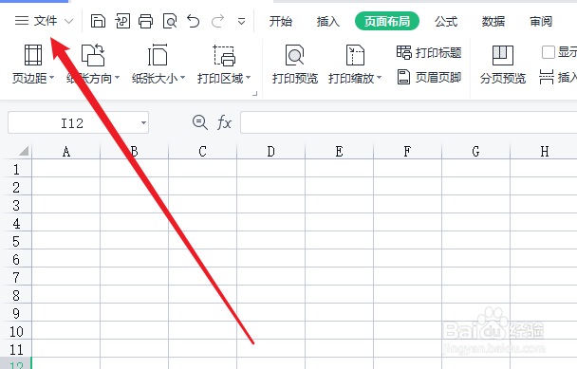Expand the 纸张大小 dropdown arrow

(x=182, y=78)
